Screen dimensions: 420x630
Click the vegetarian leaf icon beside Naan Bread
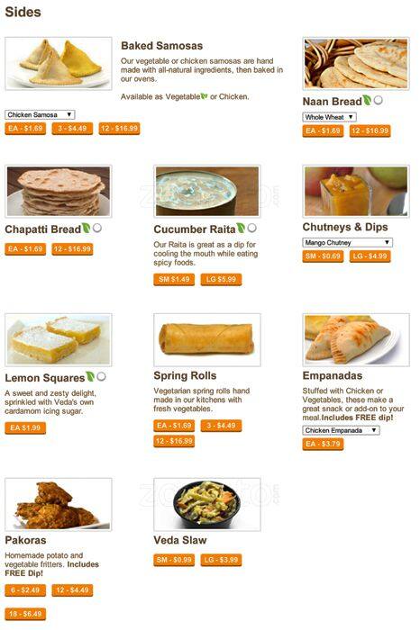368,100
